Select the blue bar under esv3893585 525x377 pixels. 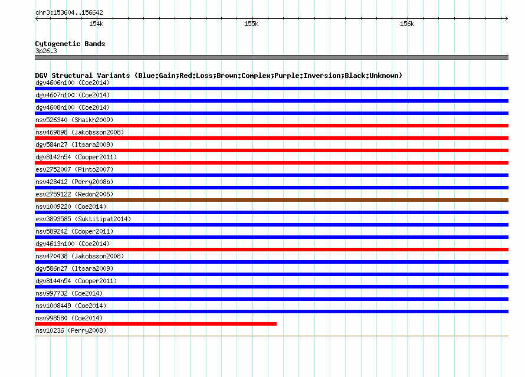point(271,225)
